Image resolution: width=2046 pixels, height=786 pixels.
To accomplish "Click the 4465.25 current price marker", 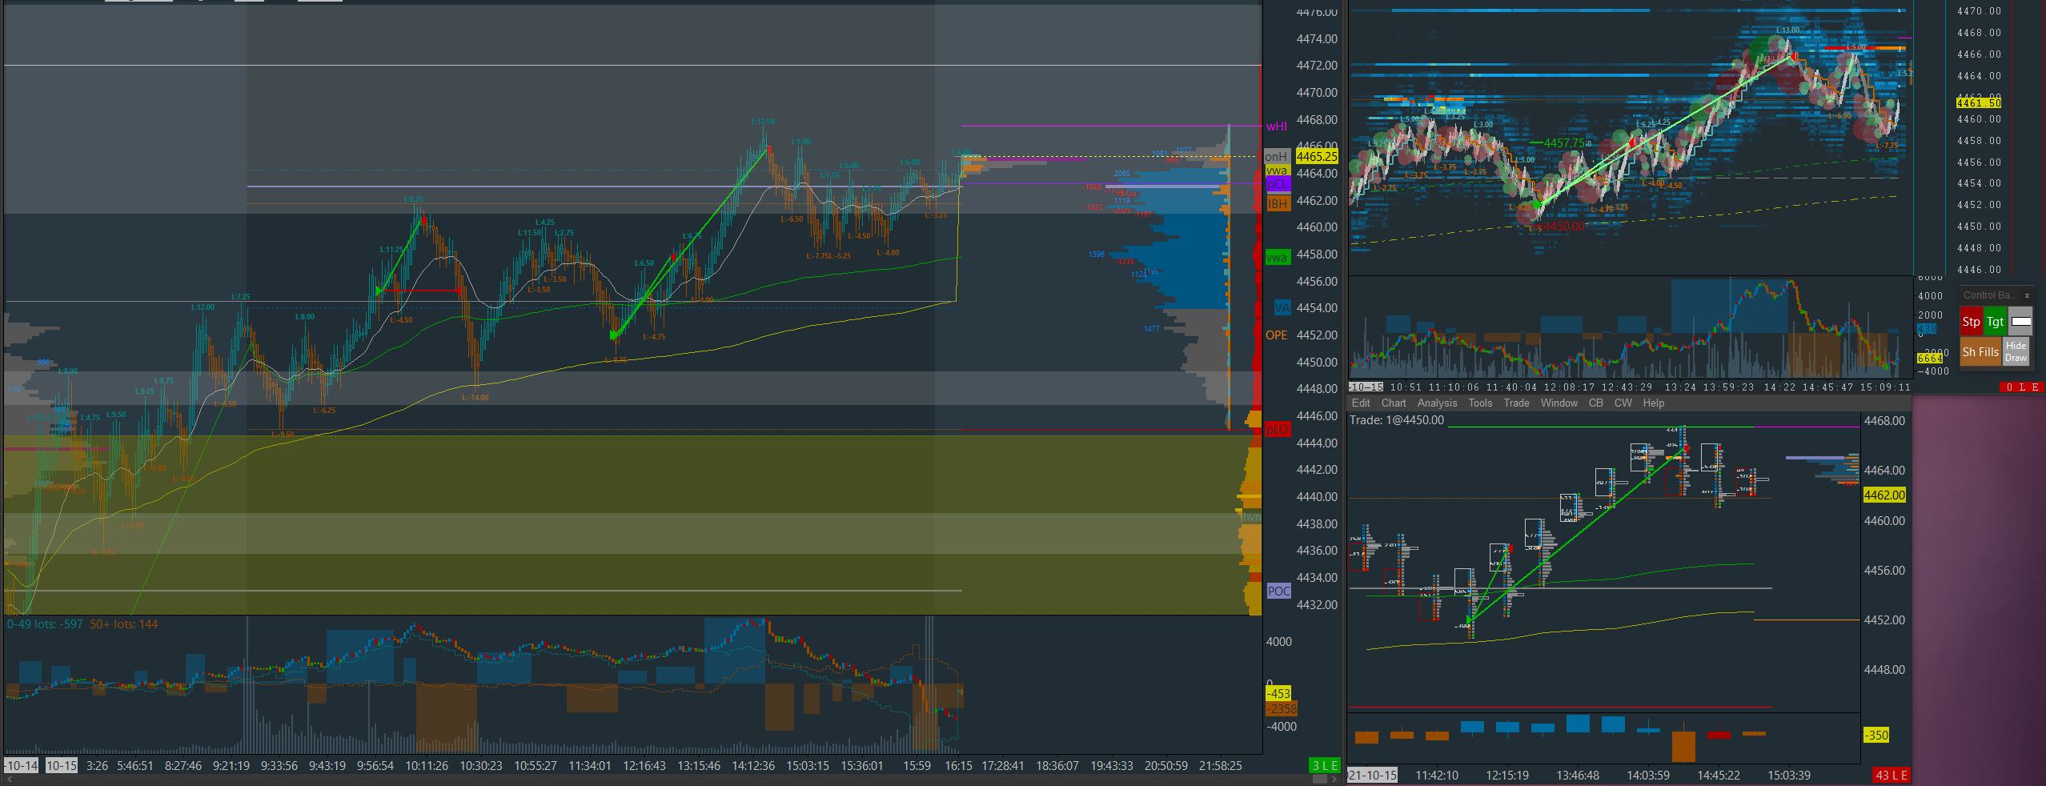I will point(1317,157).
